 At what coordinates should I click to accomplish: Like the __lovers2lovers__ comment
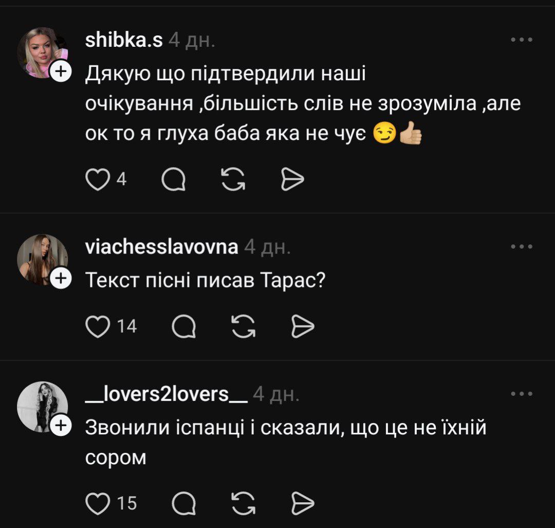coord(97,503)
